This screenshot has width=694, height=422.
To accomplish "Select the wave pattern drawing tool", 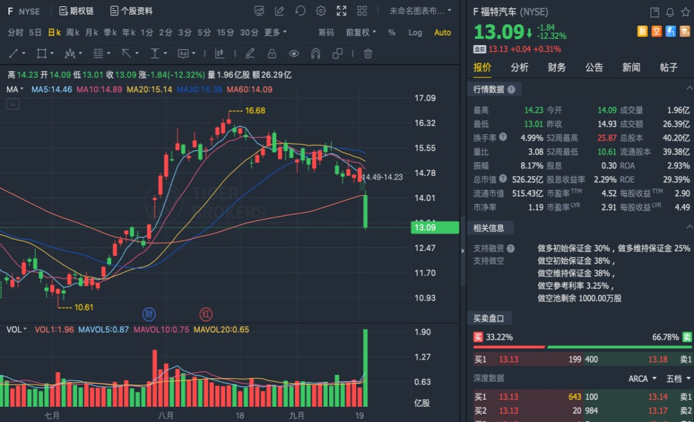I will (x=70, y=53).
